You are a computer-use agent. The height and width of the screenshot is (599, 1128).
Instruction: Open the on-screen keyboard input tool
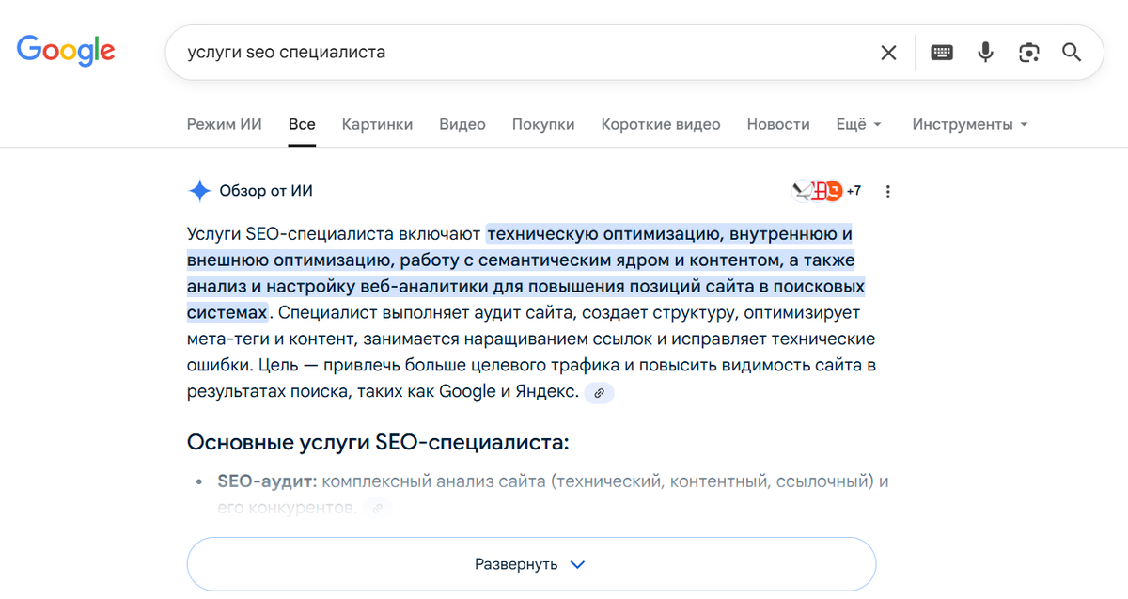(942, 53)
